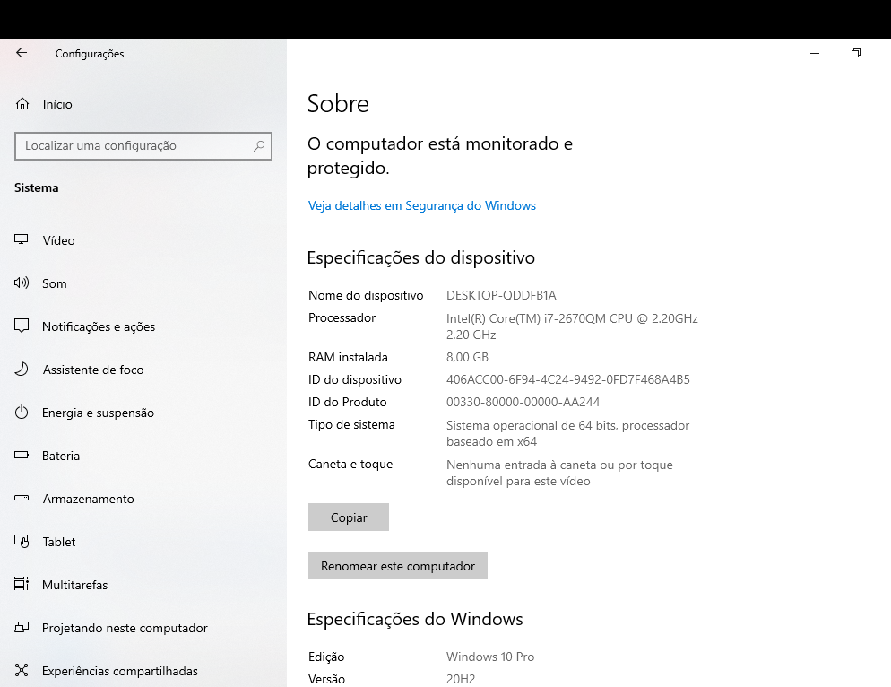Click the Copiar button
This screenshot has height=687, width=891.
coord(349,517)
